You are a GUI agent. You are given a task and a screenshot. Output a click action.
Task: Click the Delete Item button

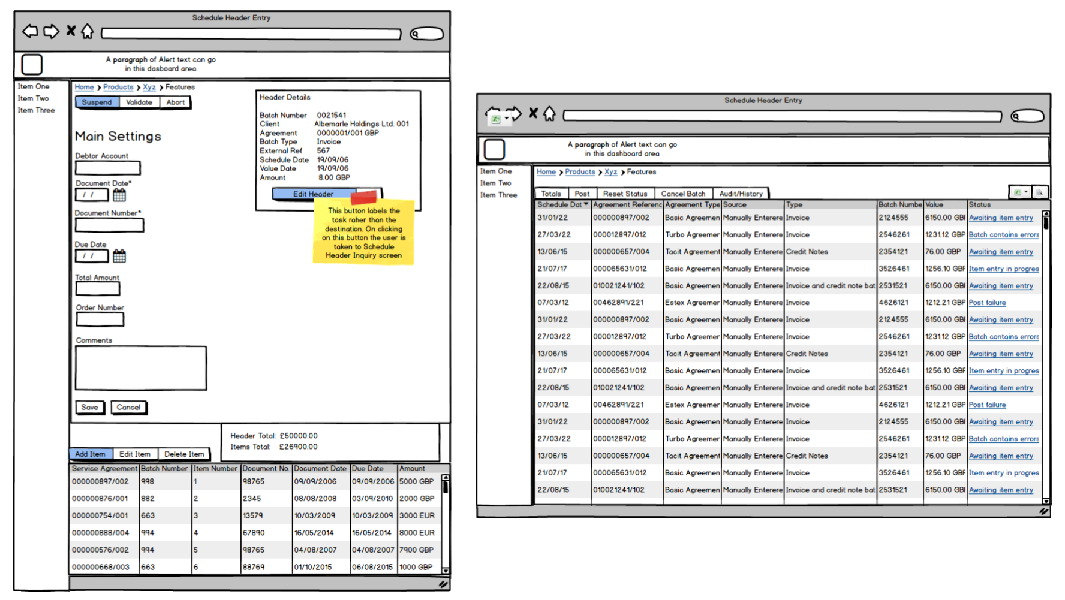click(x=184, y=454)
